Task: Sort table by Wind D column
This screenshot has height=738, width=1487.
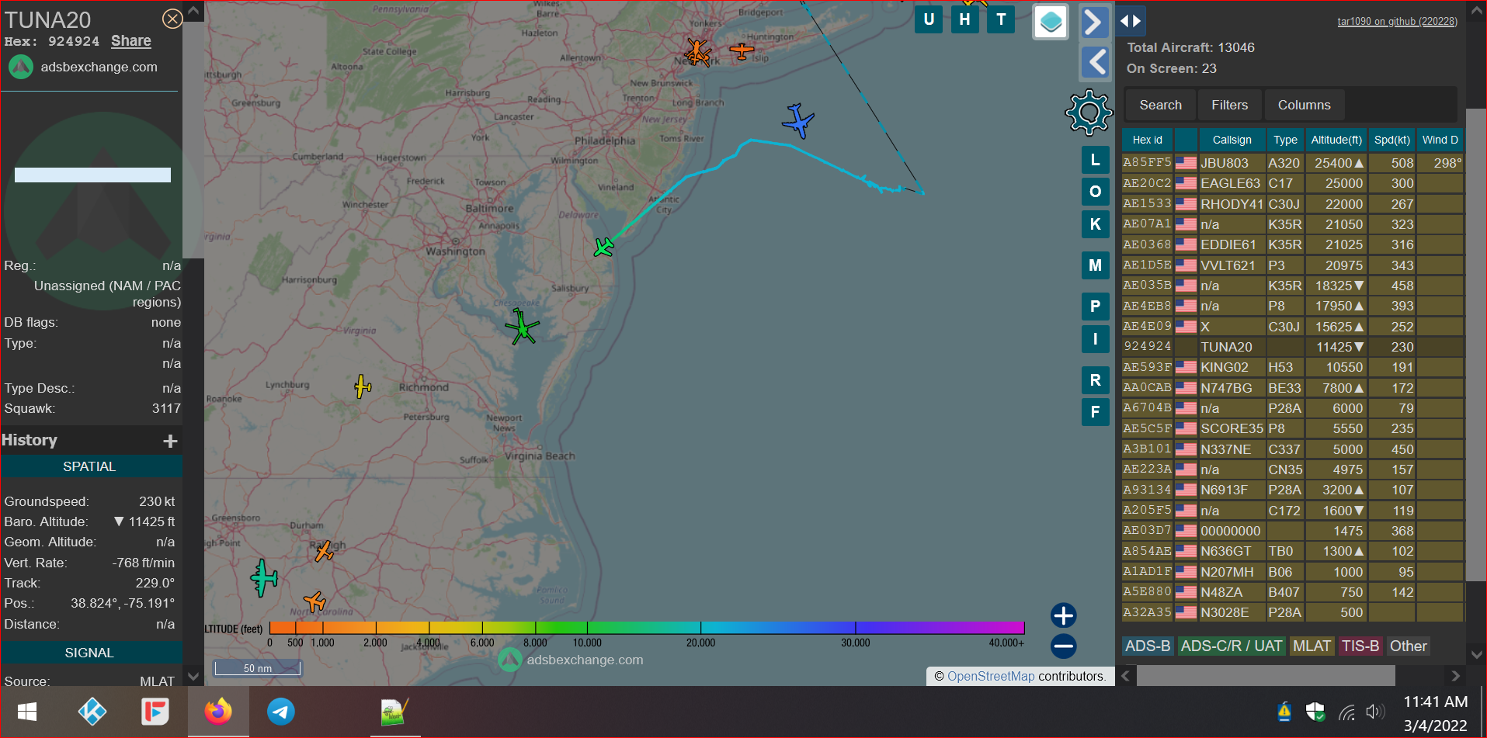Action: click(1440, 140)
